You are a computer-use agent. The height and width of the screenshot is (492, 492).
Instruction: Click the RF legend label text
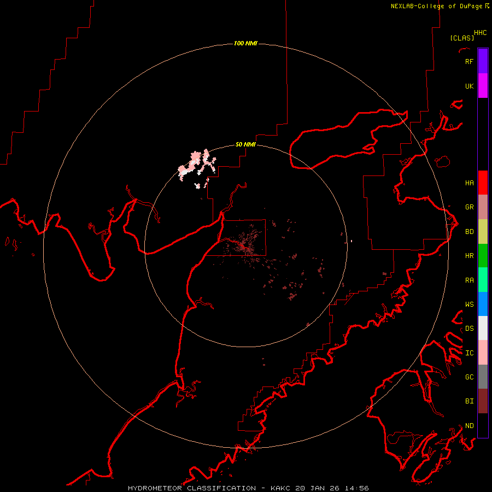pyautogui.click(x=469, y=61)
